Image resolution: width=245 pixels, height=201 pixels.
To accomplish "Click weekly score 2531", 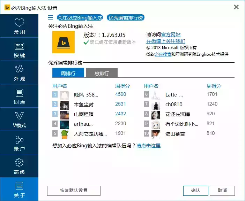I will point(120,104).
